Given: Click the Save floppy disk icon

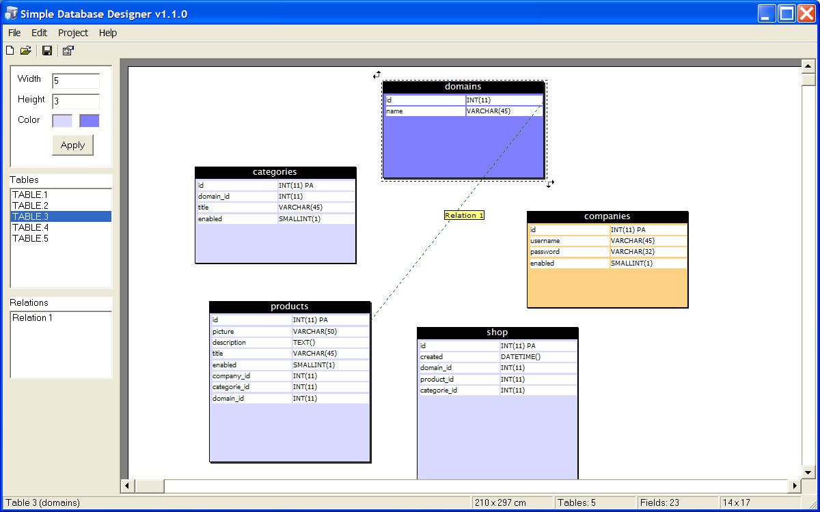Looking at the screenshot, I should (47, 51).
